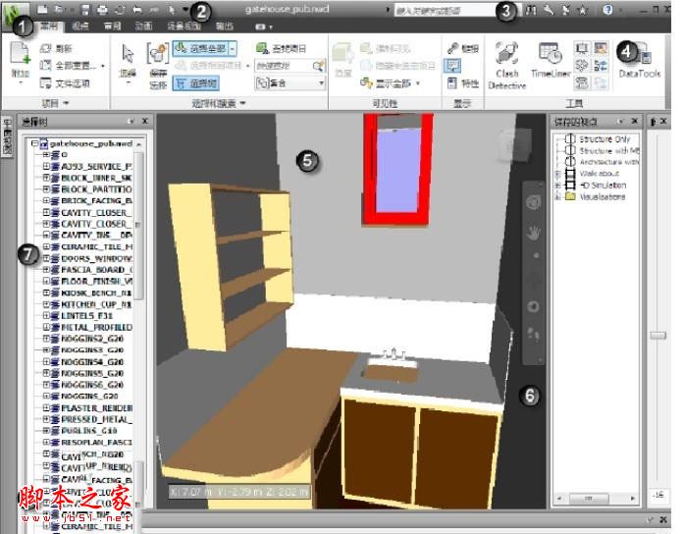
Task: Click the Save icon in quick access toolbar
Action: coord(85,9)
